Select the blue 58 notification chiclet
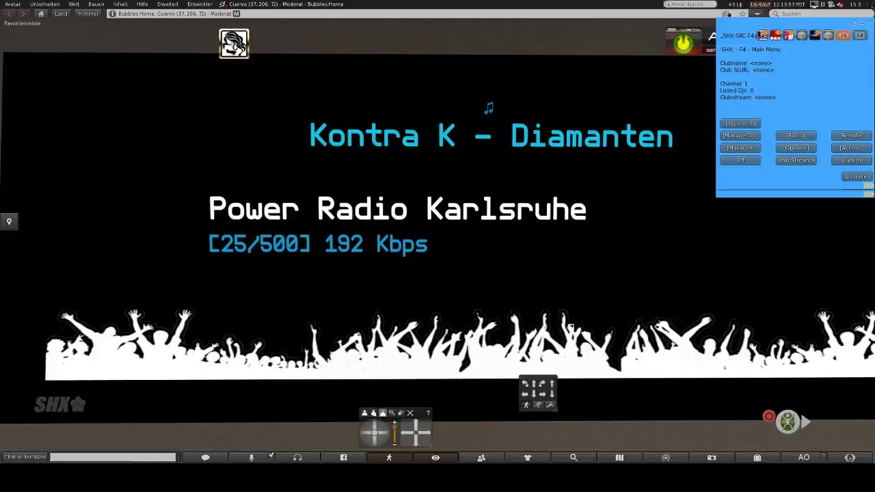Viewport: 875px width, 492px height. click(x=860, y=36)
